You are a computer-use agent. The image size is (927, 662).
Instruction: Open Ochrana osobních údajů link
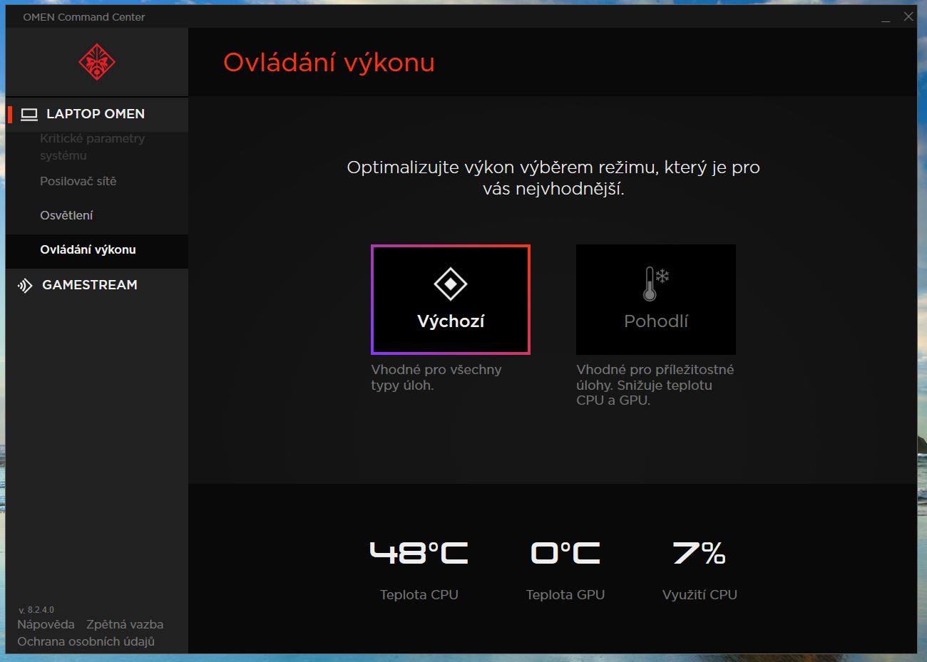pyautogui.click(x=86, y=641)
